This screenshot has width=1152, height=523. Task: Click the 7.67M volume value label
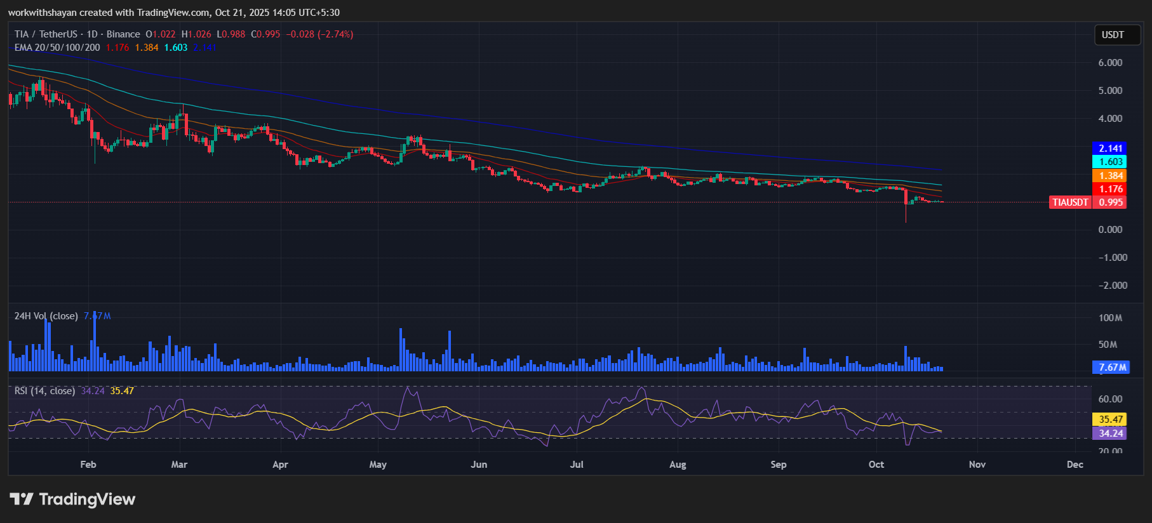pyautogui.click(x=1112, y=367)
